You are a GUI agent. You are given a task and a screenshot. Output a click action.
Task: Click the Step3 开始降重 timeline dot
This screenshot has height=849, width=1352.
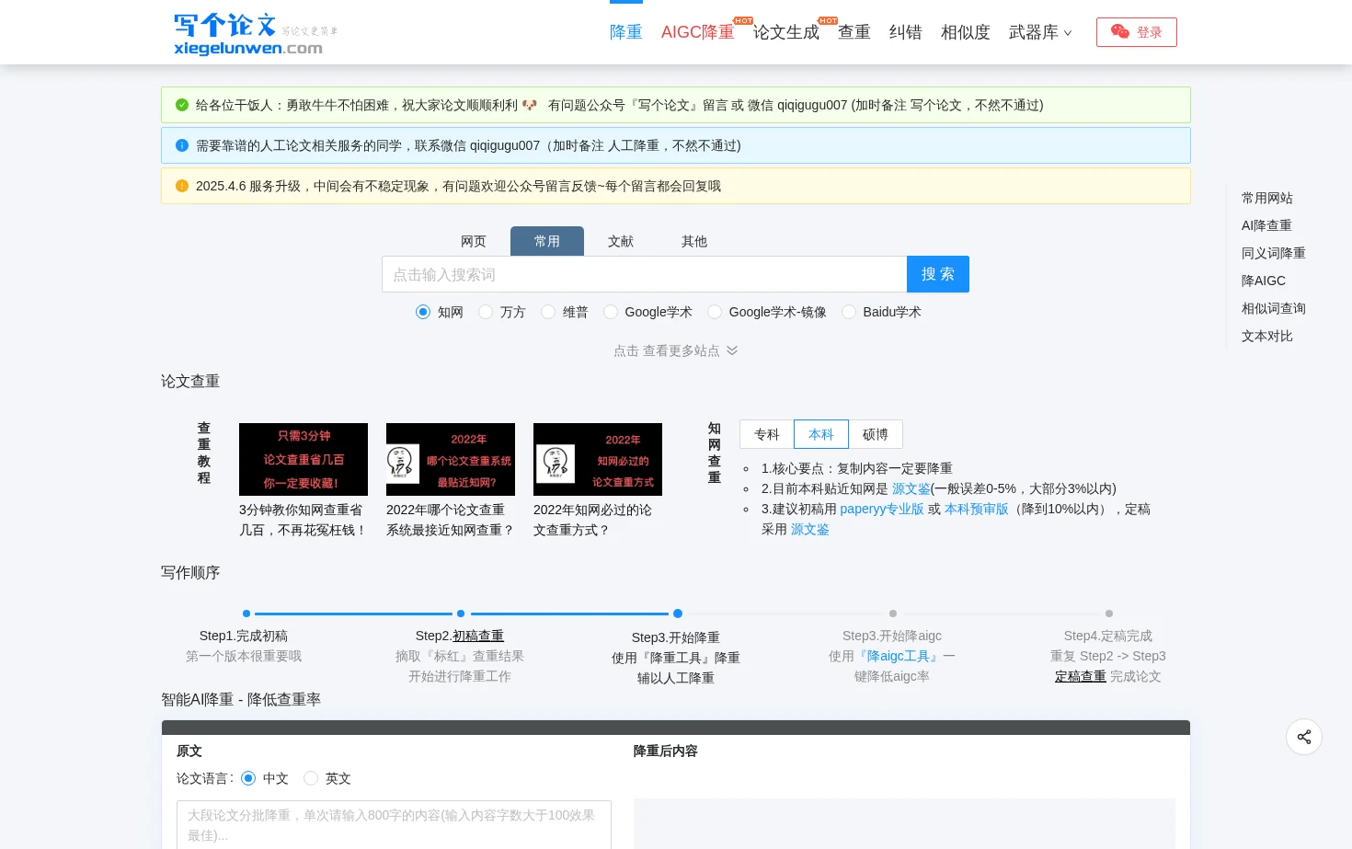click(678, 614)
